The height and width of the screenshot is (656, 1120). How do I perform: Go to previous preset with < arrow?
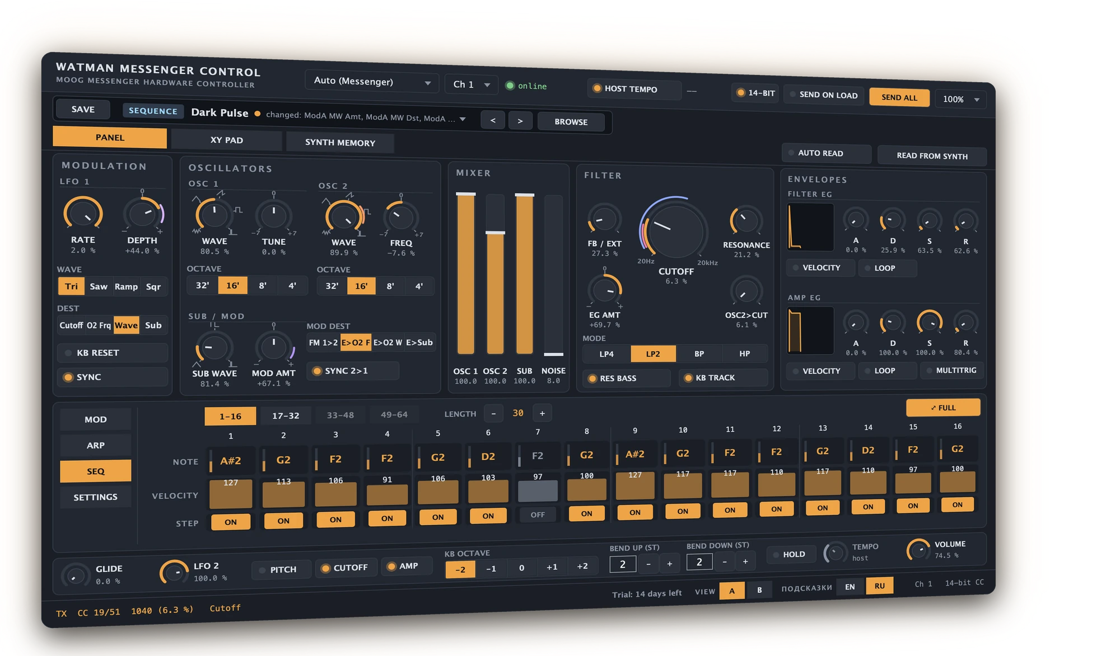(x=493, y=120)
